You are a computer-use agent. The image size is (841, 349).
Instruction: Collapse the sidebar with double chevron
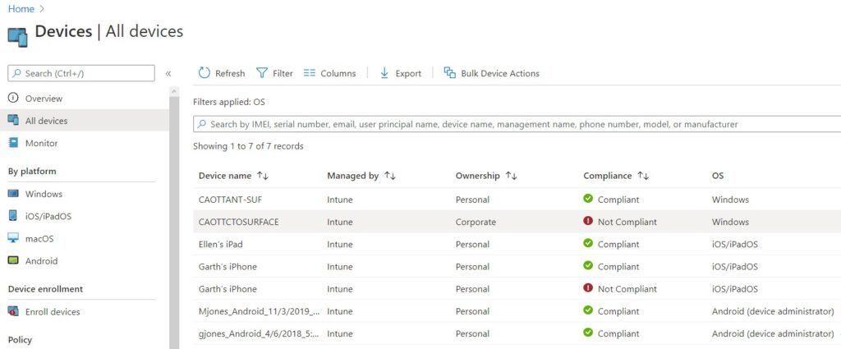168,73
